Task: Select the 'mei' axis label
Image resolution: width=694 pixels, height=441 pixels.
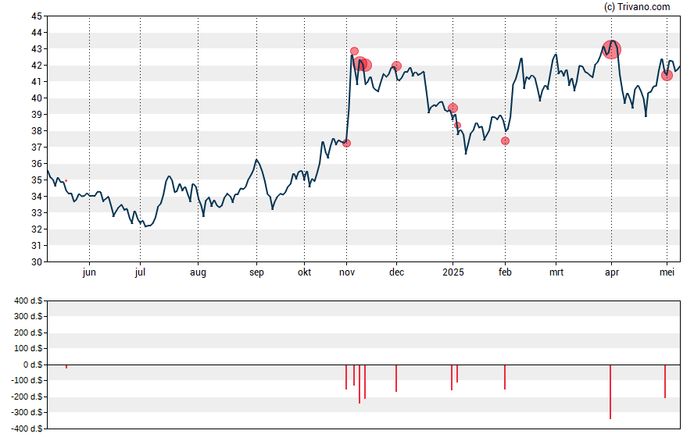Action: (x=667, y=272)
